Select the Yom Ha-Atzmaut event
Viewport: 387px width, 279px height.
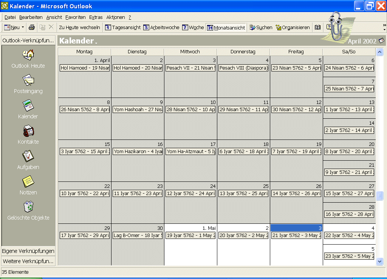[190, 151]
